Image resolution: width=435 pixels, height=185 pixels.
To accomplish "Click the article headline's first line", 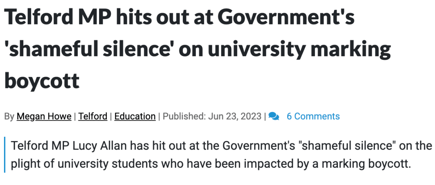I will coord(180,16).
